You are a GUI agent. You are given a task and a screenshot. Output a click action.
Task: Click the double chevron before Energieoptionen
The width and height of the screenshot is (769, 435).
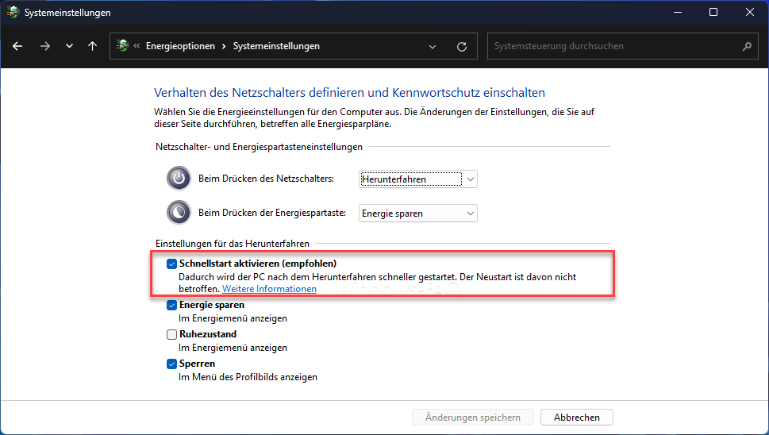point(136,46)
